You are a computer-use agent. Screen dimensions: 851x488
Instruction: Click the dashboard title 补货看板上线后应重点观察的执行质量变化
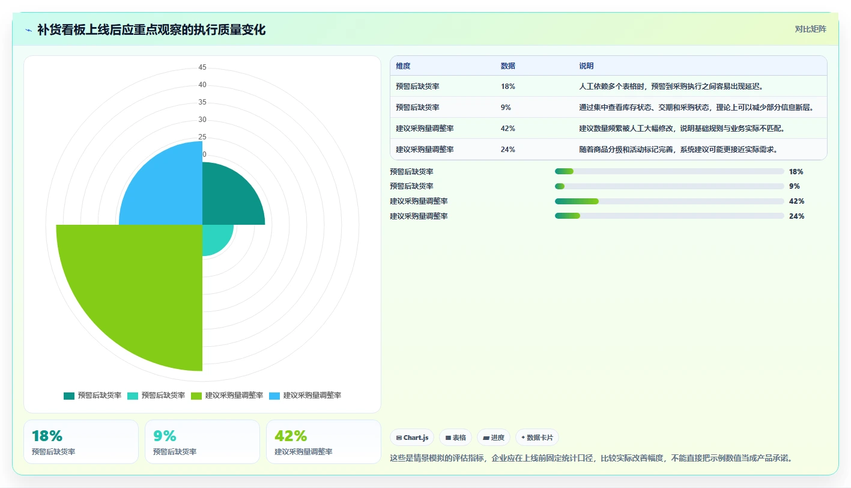[x=151, y=30]
